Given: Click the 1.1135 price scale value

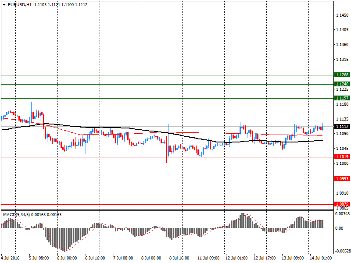Looking at the screenshot, I should (x=342, y=119).
